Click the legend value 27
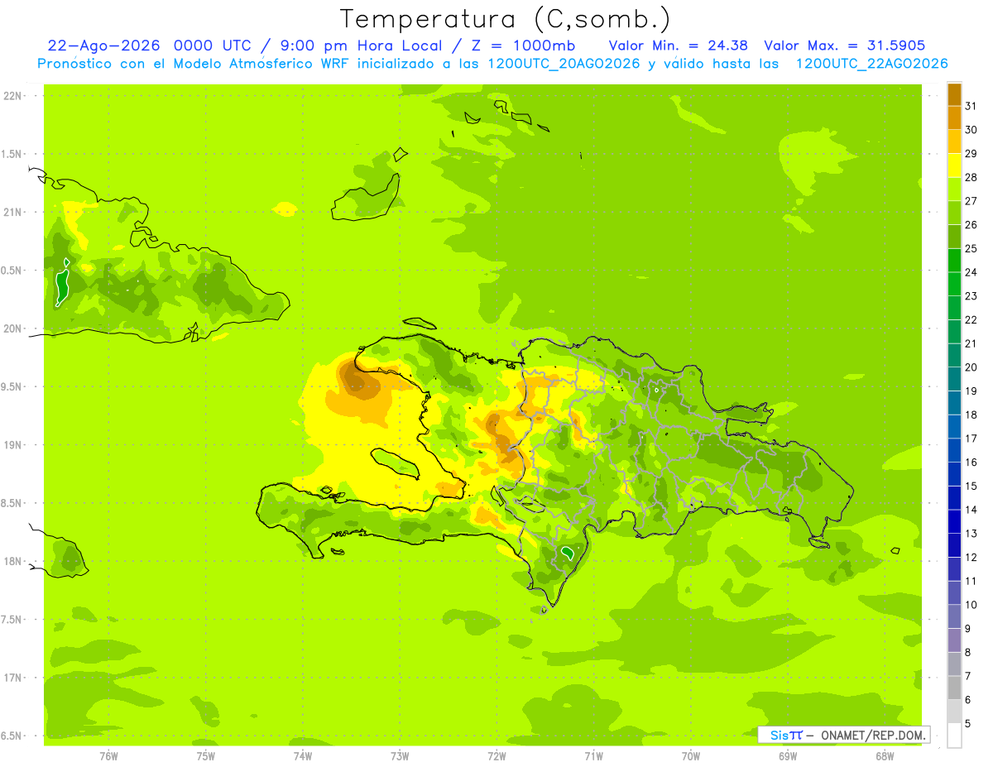993x767 pixels. click(971, 201)
